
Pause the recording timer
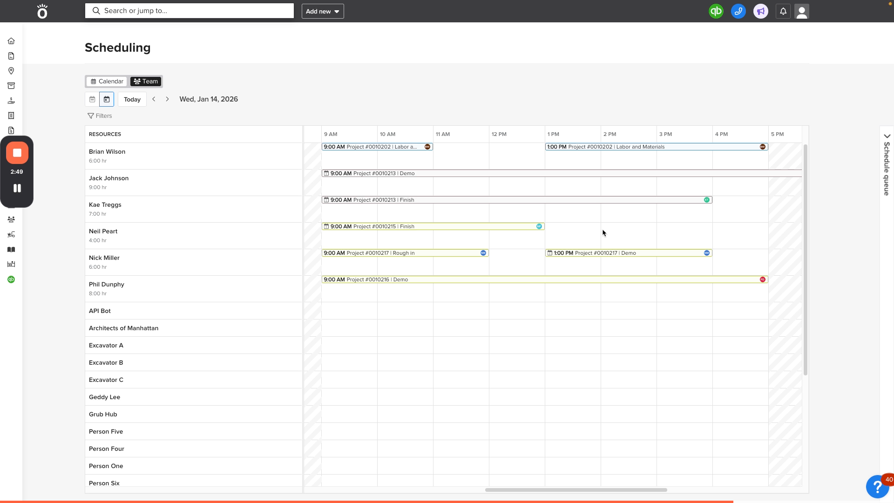click(x=17, y=188)
